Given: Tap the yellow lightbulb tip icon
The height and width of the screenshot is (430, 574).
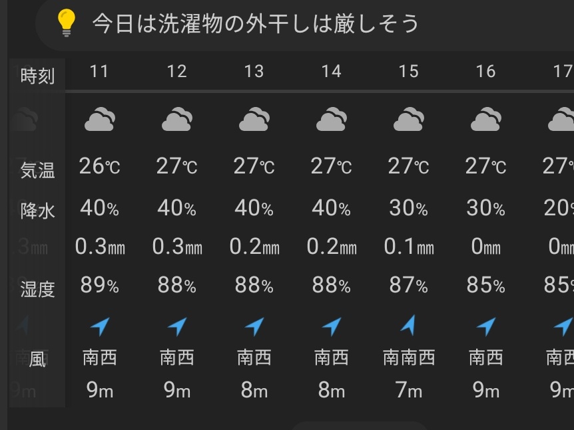Looking at the screenshot, I should point(67,23).
